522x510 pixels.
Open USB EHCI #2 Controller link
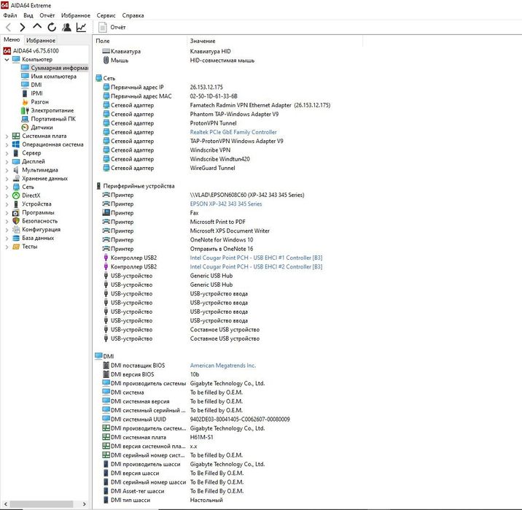(x=256, y=267)
